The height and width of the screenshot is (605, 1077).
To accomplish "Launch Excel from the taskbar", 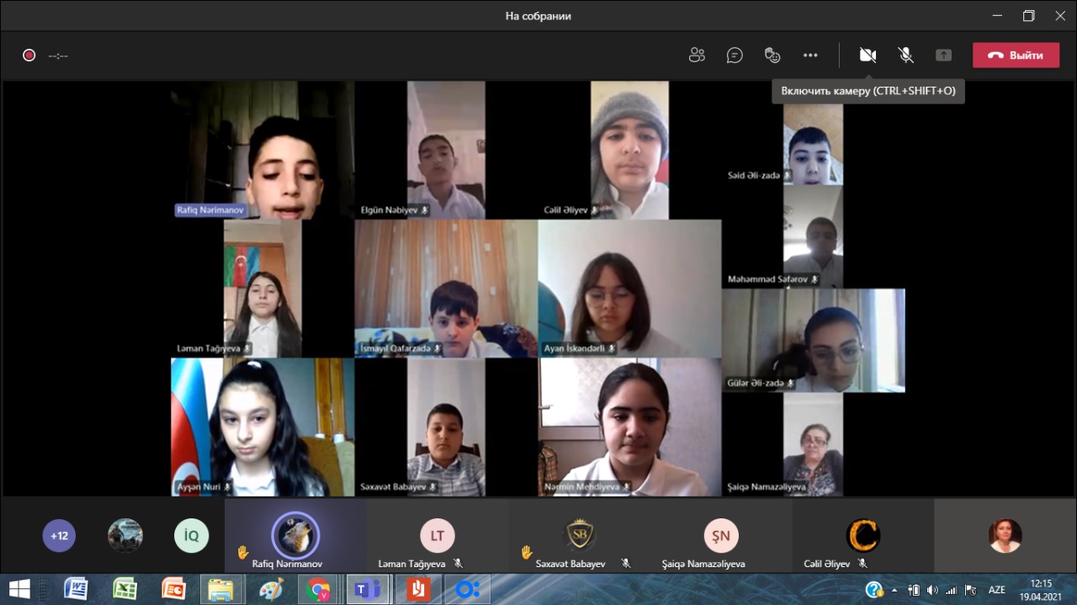I will click(125, 589).
